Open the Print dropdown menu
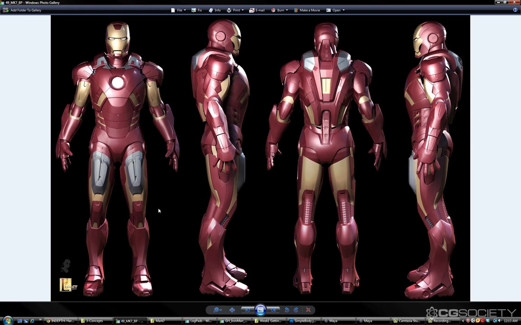Image resolution: width=521 pixels, height=325 pixels. 235,10
